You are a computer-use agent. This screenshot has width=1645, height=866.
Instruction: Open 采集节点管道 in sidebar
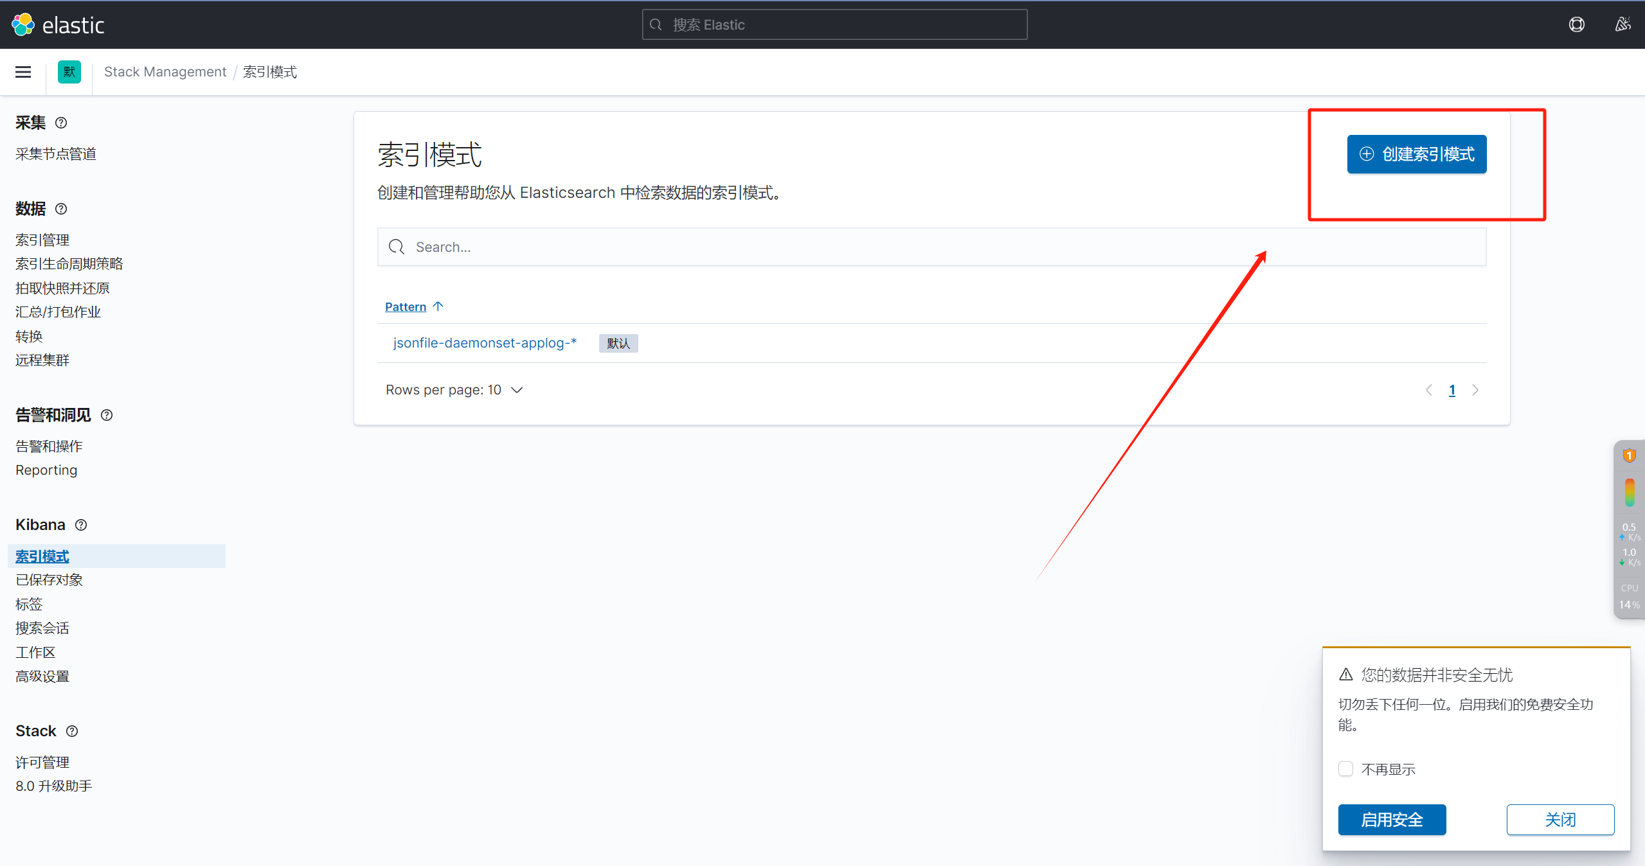tap(56, 154)
